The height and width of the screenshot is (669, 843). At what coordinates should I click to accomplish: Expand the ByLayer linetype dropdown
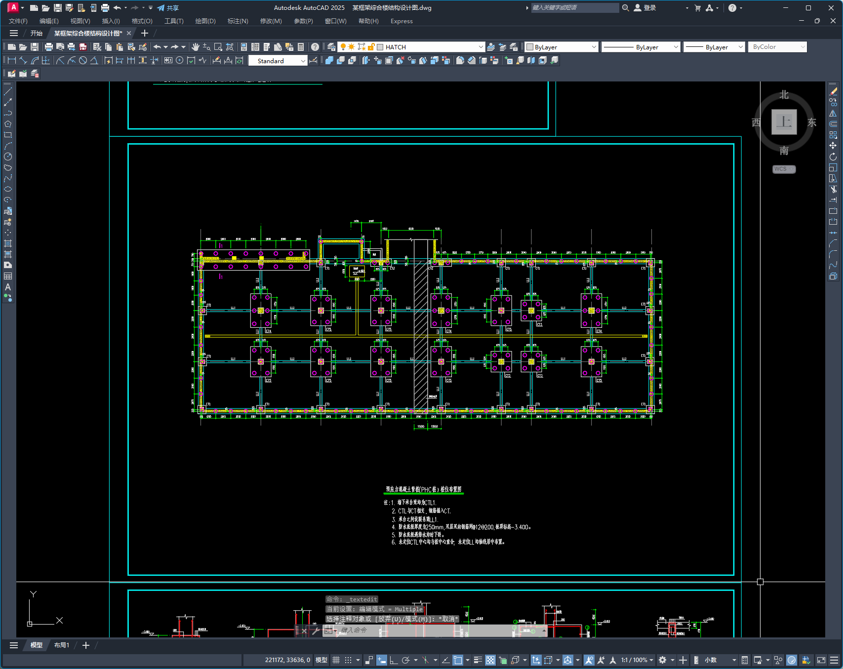click(x=676, y=47)
